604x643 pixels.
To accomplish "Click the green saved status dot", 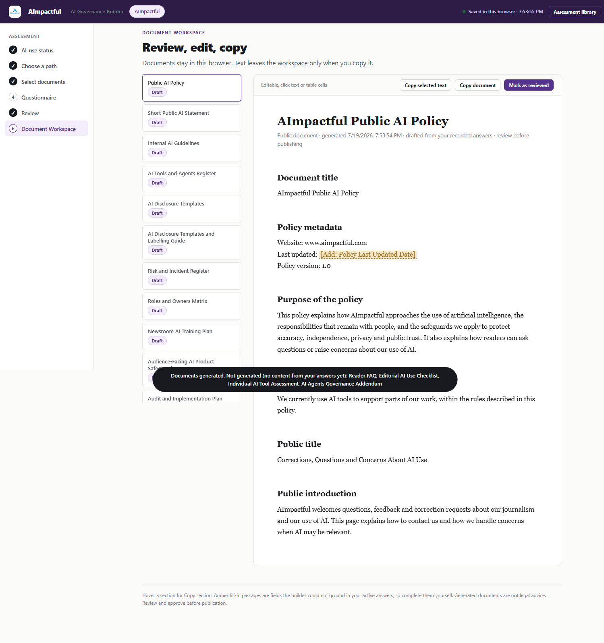I will click(x=464, y=12).
